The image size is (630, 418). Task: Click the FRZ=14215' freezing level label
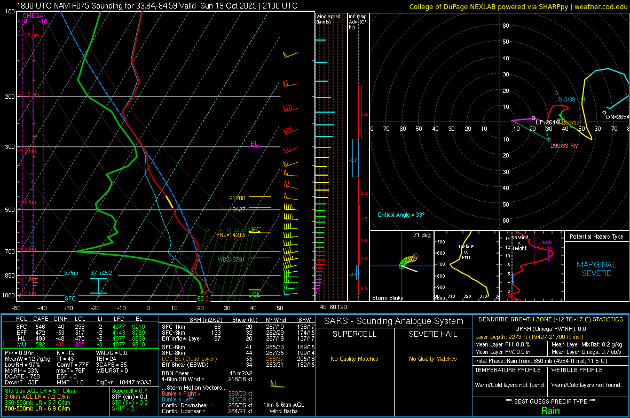[231, 235]
